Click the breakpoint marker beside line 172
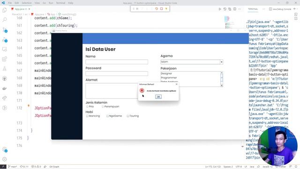The width and height of the screenshot is (300, 169). 29,106
